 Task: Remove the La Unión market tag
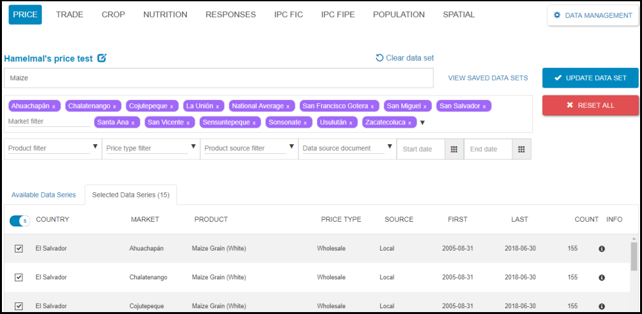pyautogui.click(x=217, y=106)
